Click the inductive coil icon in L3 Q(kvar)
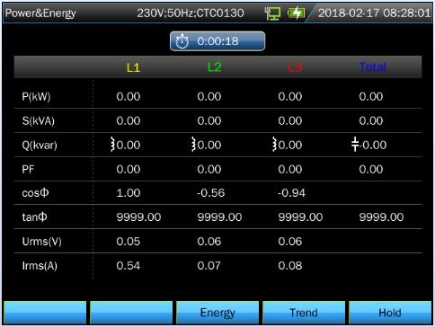This screenshot has width=435, height=327. tap(274, 145)
